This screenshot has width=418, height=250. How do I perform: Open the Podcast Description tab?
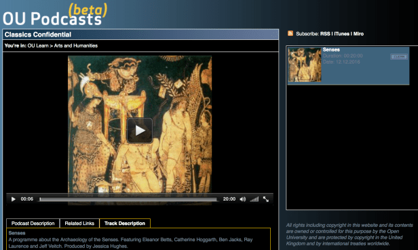[x=33, y=223]
